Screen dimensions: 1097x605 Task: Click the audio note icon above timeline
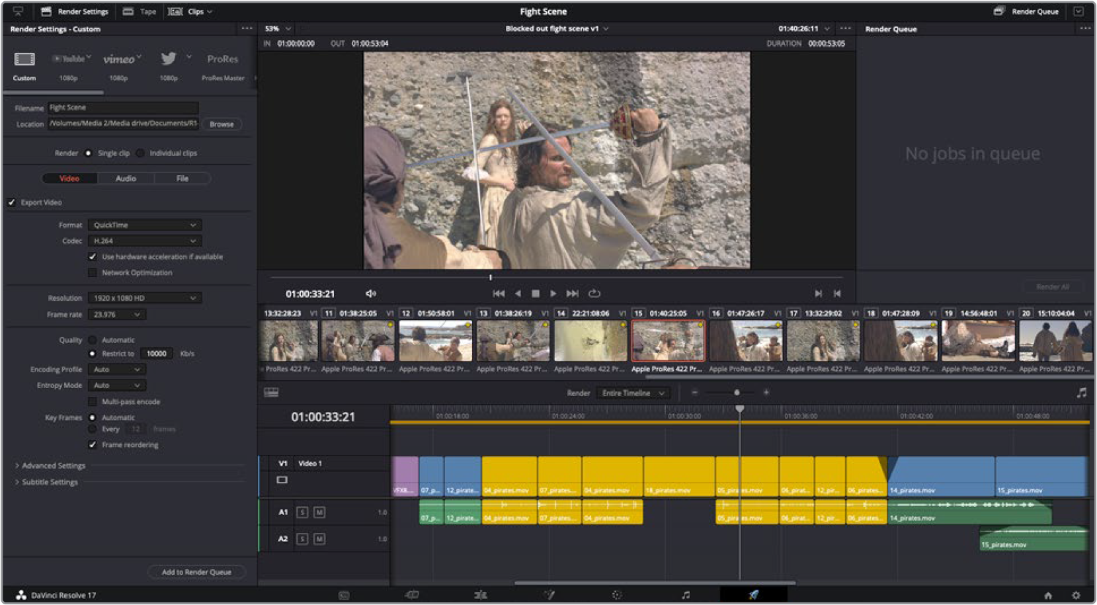point(1082,393)
